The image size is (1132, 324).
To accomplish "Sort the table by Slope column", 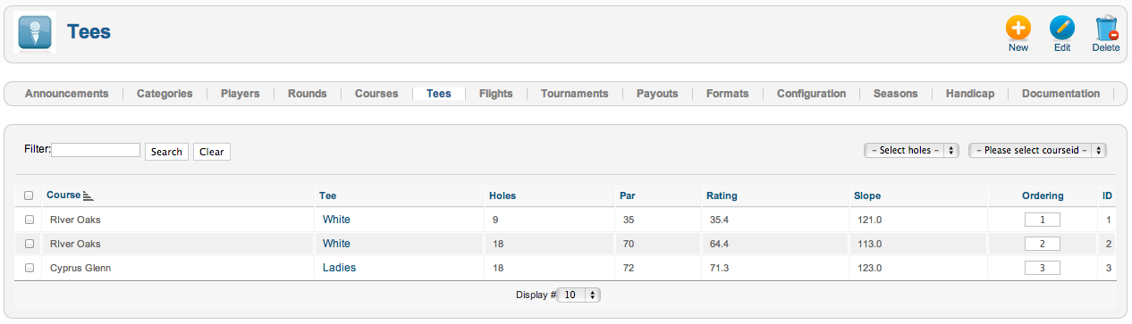I will (867, 195).
